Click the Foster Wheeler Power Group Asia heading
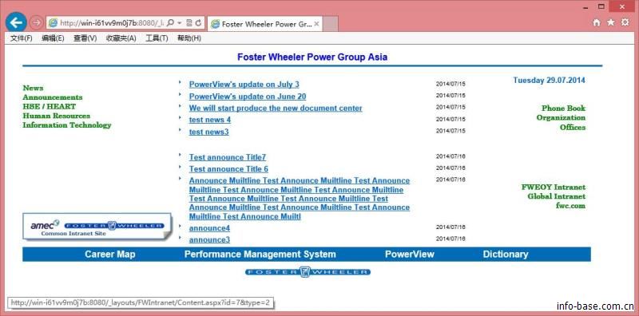The width and height of the screenshot is (639, 316). 312,57
